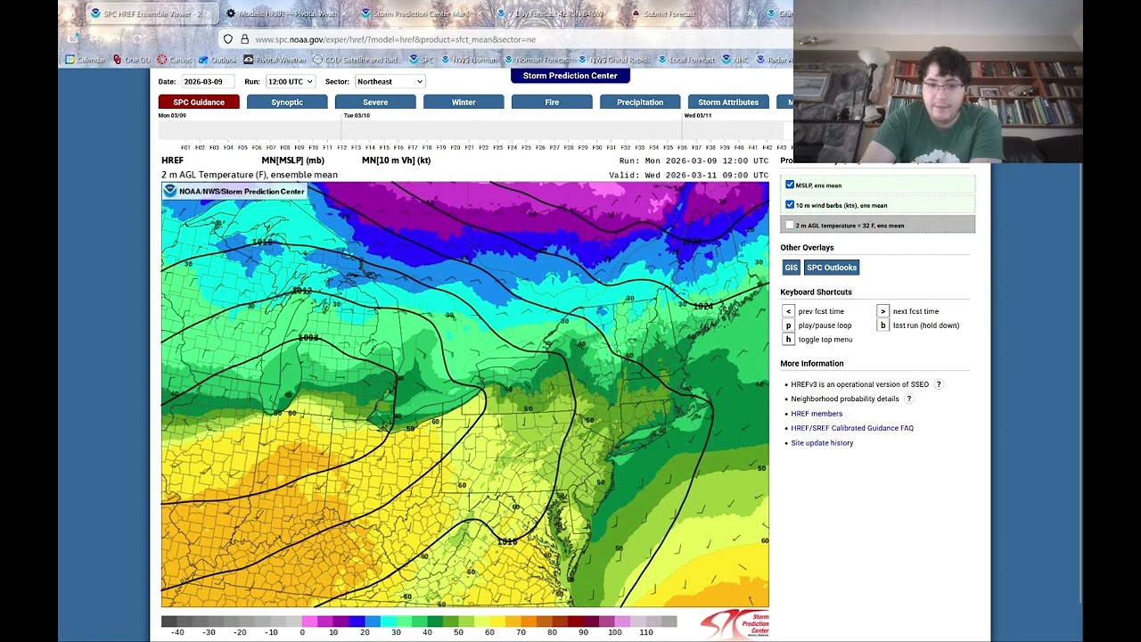Open the Synoptic product menu

coord(287,102)
